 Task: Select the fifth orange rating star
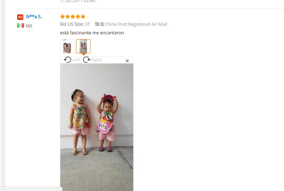[83, 16]
